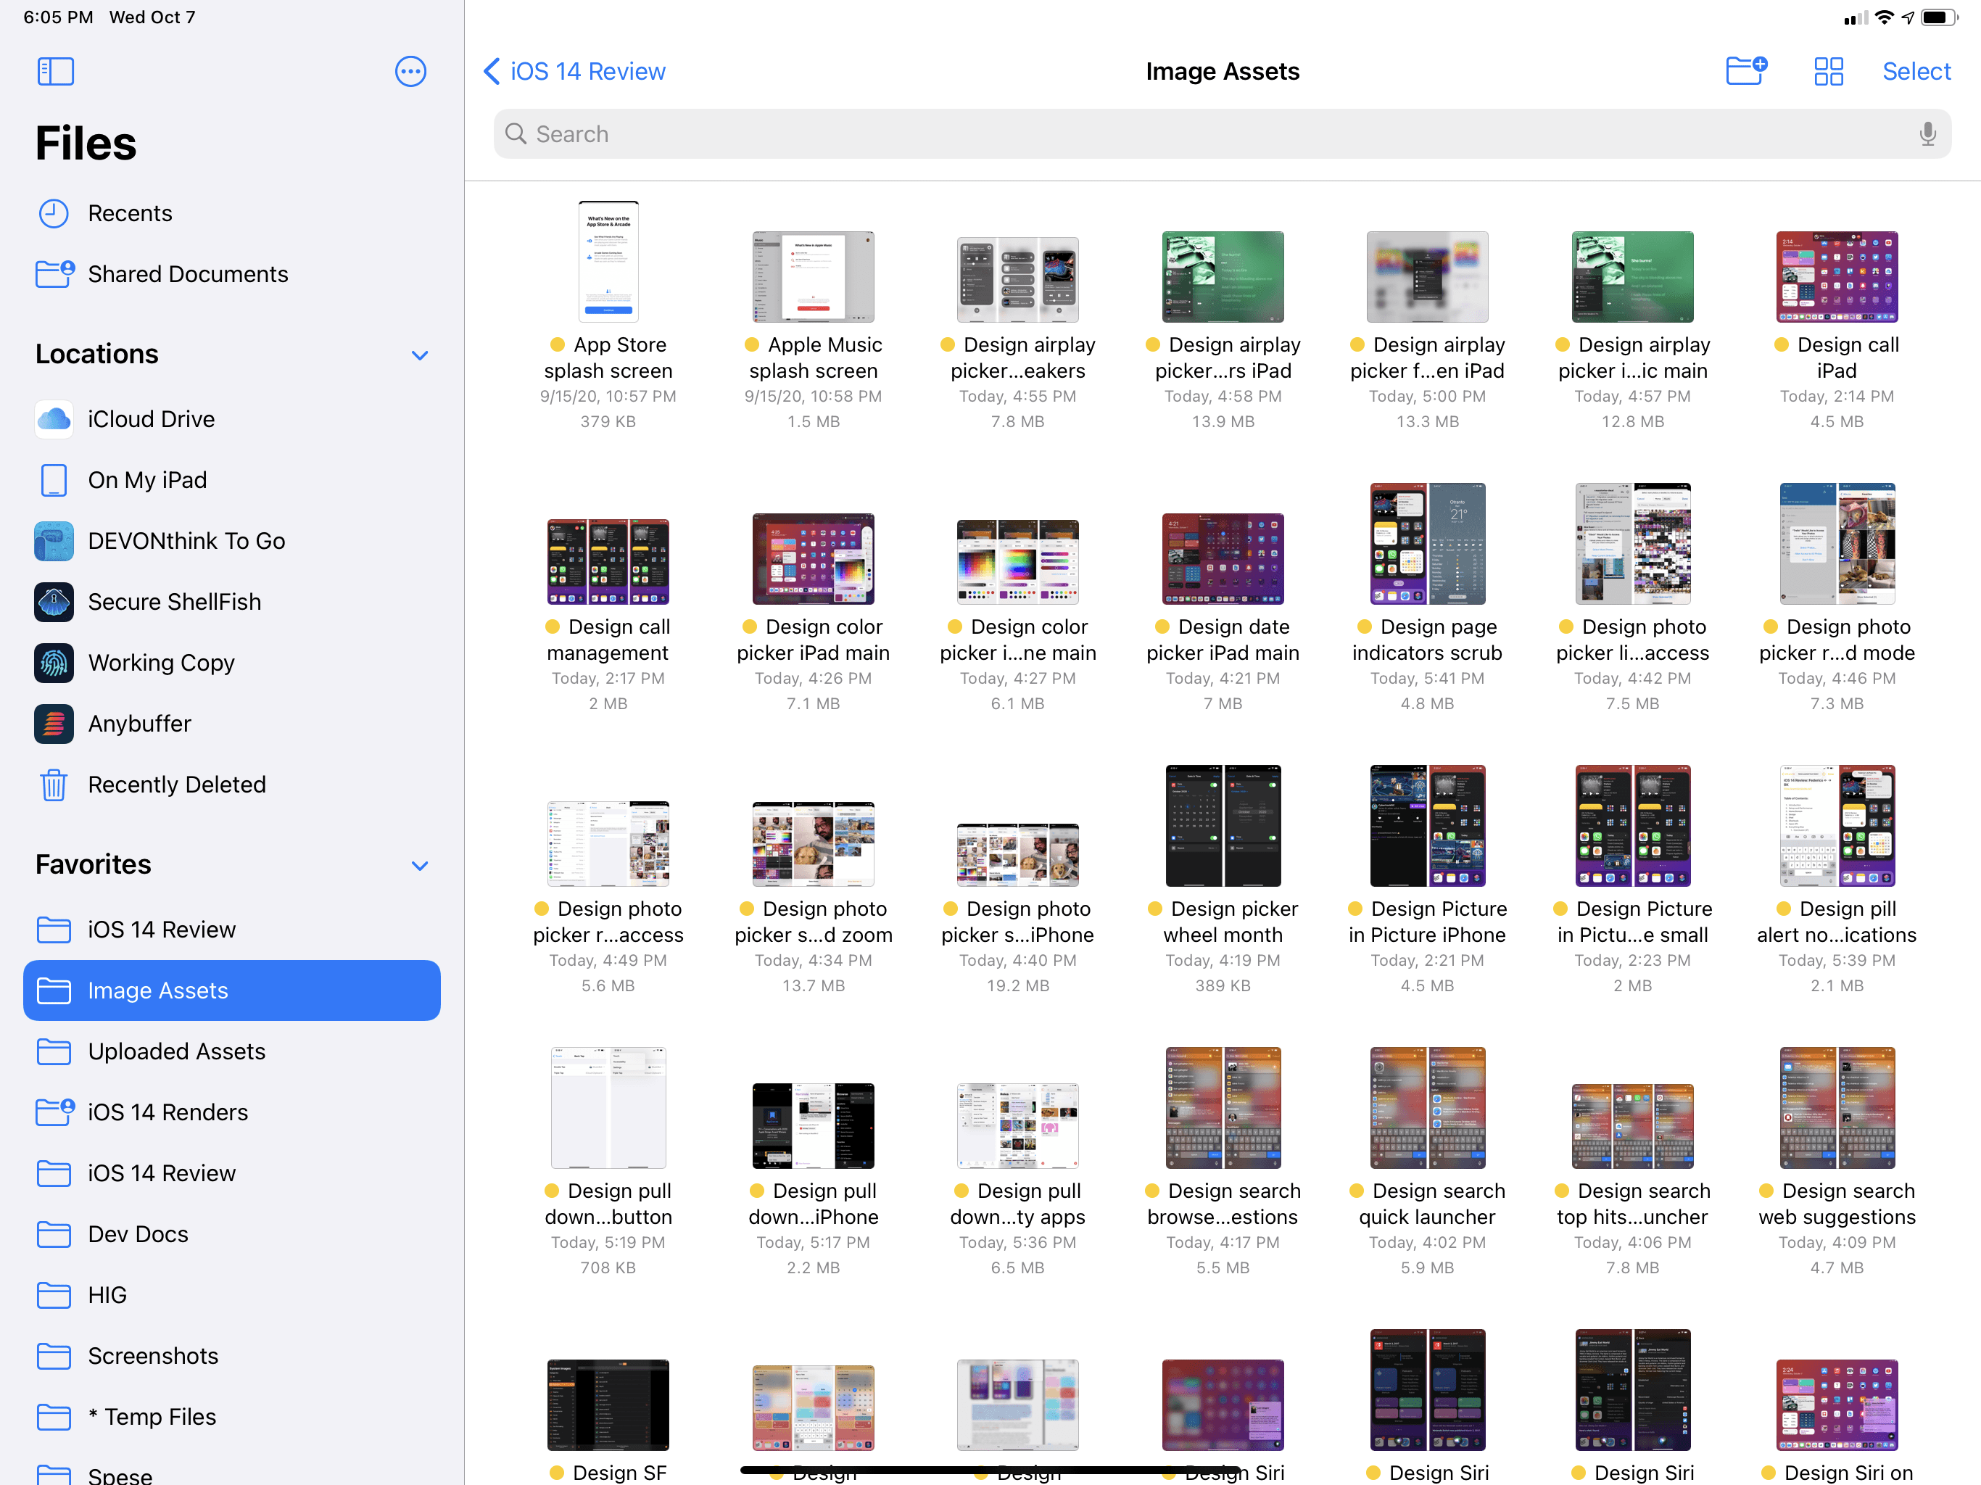The width and height of the screenshot is (1981, 1485).
Task: Open Design color picker iPad main
Action: click(813, 559)
